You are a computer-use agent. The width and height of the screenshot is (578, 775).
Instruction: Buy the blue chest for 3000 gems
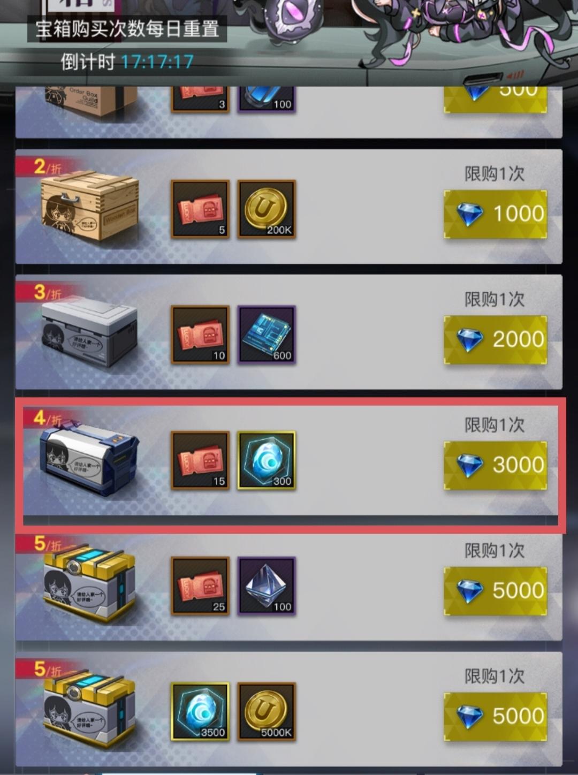pos(496,465)
